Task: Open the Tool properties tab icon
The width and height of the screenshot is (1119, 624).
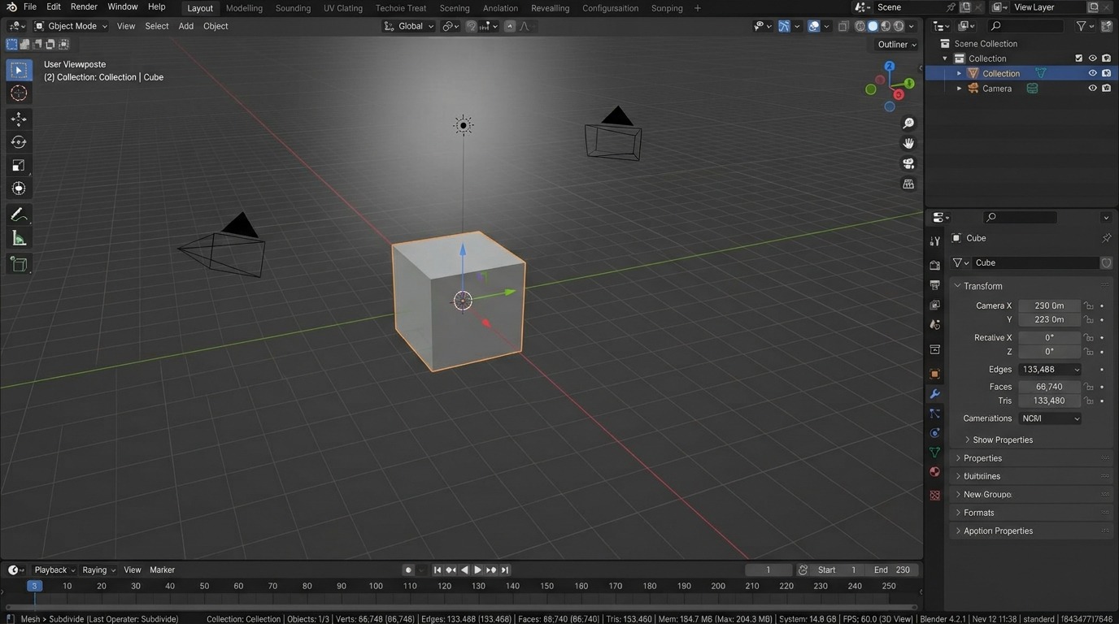Action: 934,240
